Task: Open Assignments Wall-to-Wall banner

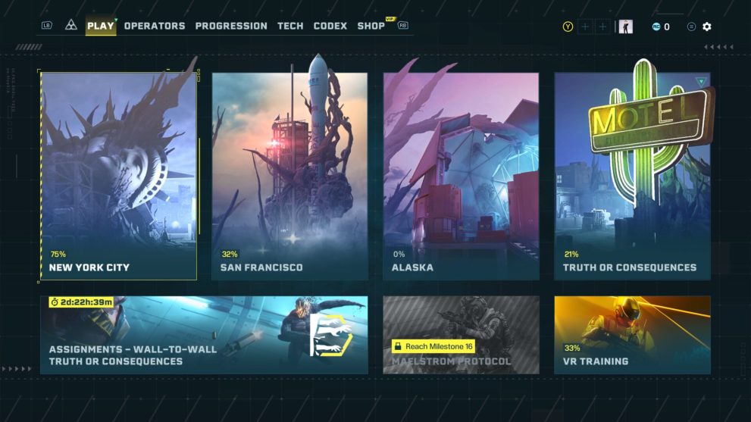Action: pyautogui.click(x=204, y=335)
